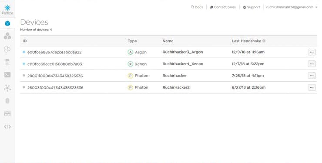Screen dimensions: 322x163
Task: Open the terminal-style Events sidebar icon
Action: (7, 75)
